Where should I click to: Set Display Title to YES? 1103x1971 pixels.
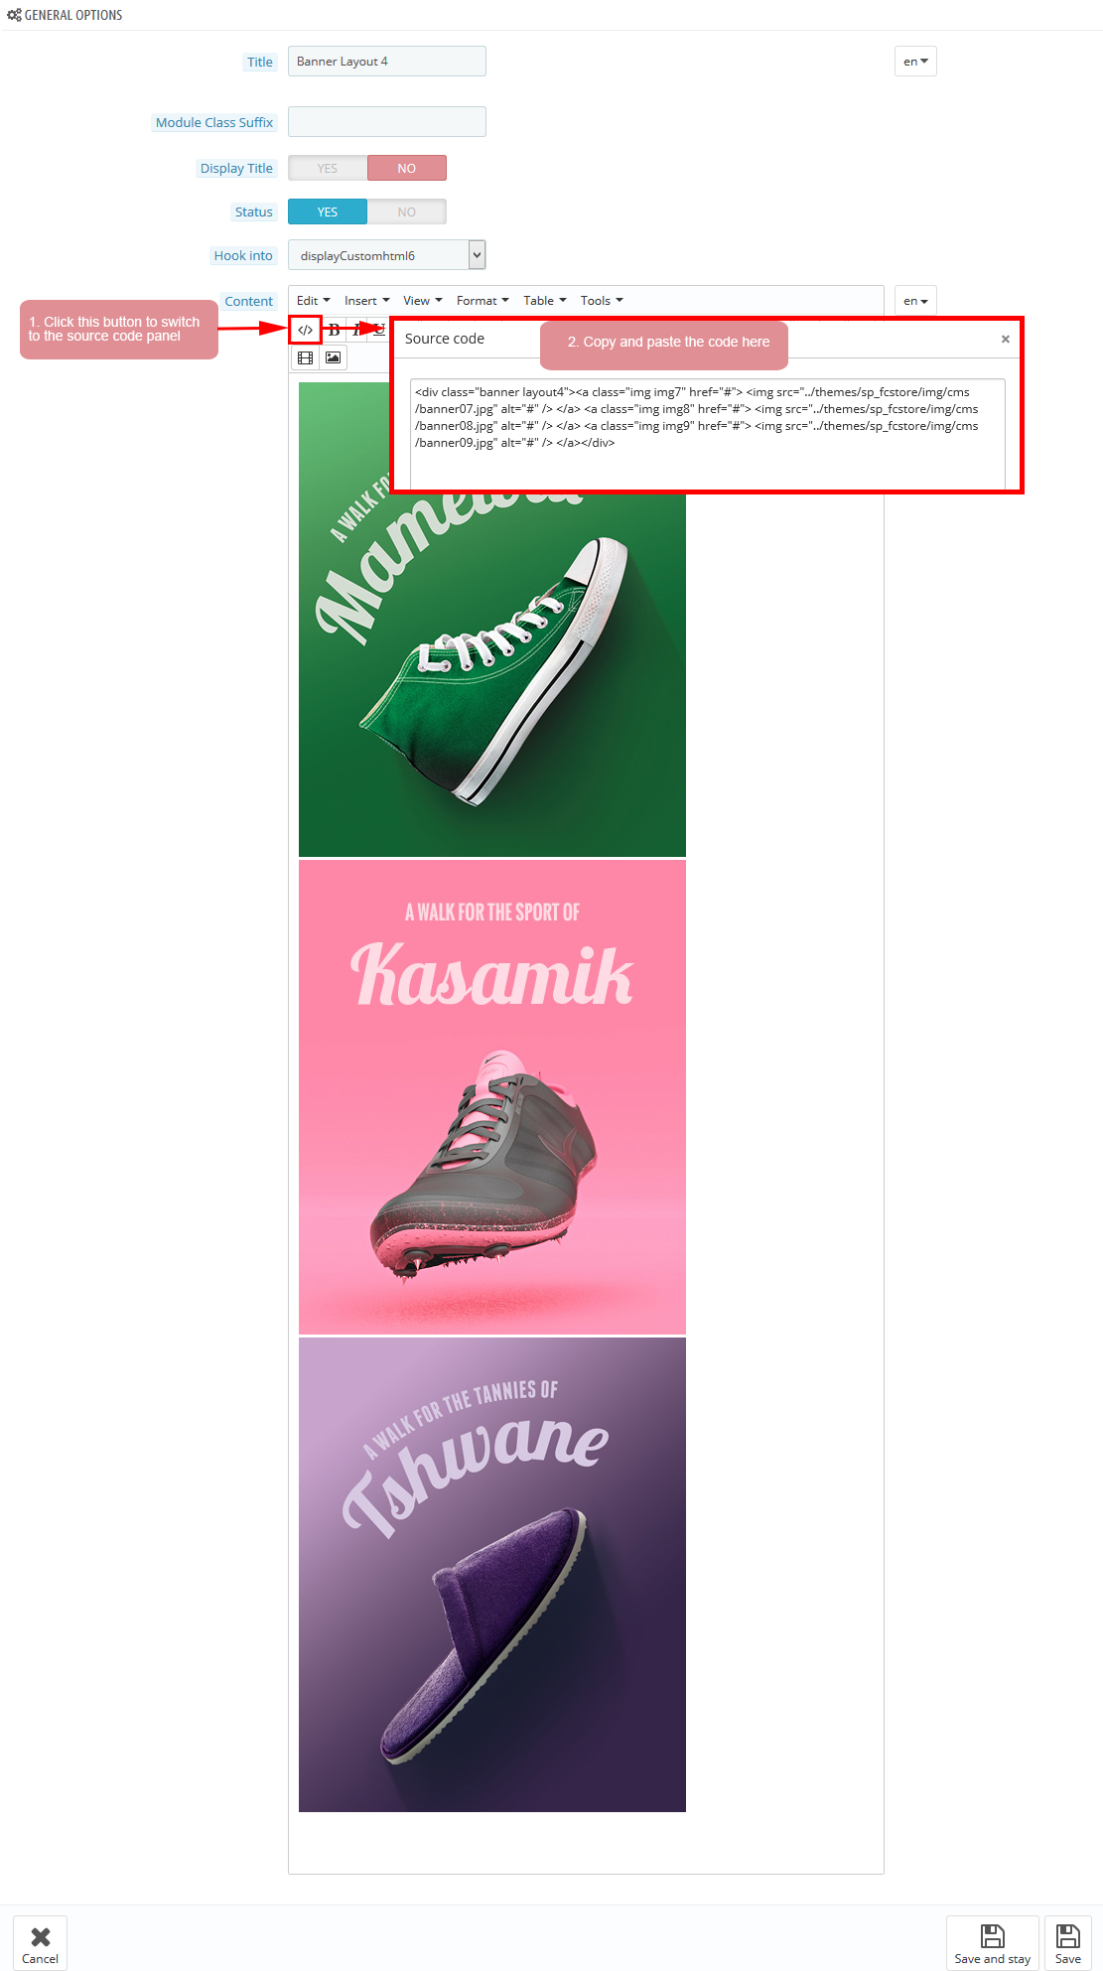(x=328, y=168)
